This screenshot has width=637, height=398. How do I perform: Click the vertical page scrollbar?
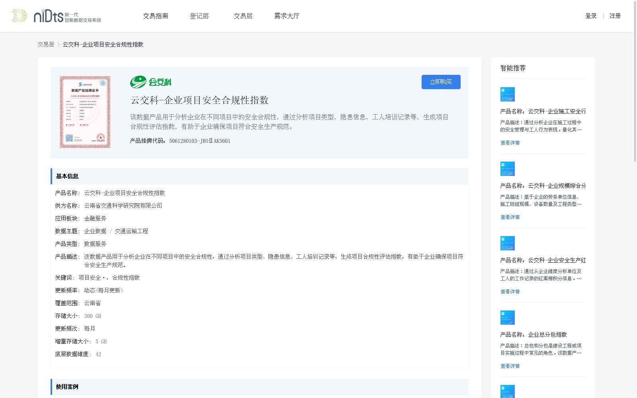click(x=635, y=82)
